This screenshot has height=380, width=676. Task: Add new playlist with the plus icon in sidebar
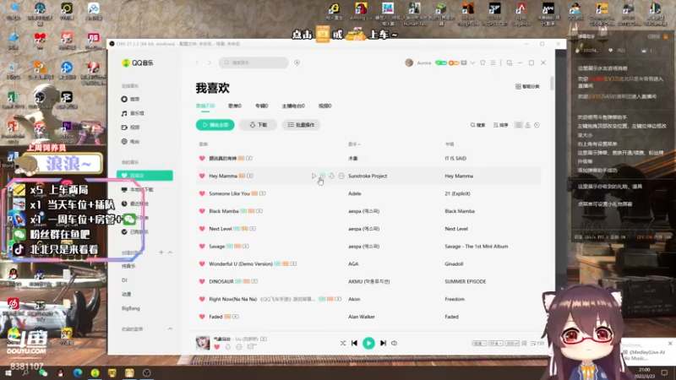[x=161, y=252]
